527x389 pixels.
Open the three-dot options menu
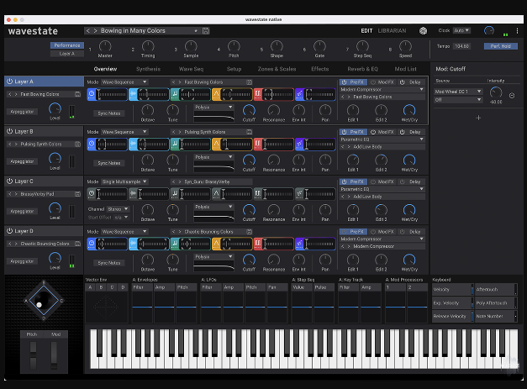[x=517, y=31]
